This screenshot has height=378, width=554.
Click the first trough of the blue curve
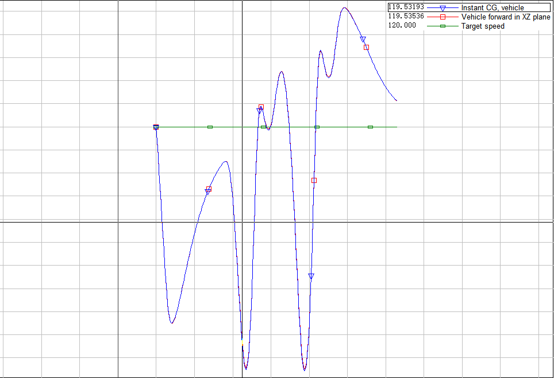[x=171, y=323]
